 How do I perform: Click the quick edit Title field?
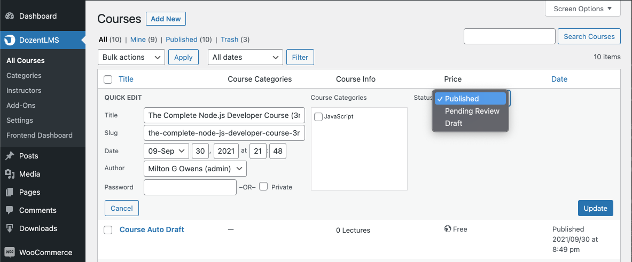(x=224, y=115)
